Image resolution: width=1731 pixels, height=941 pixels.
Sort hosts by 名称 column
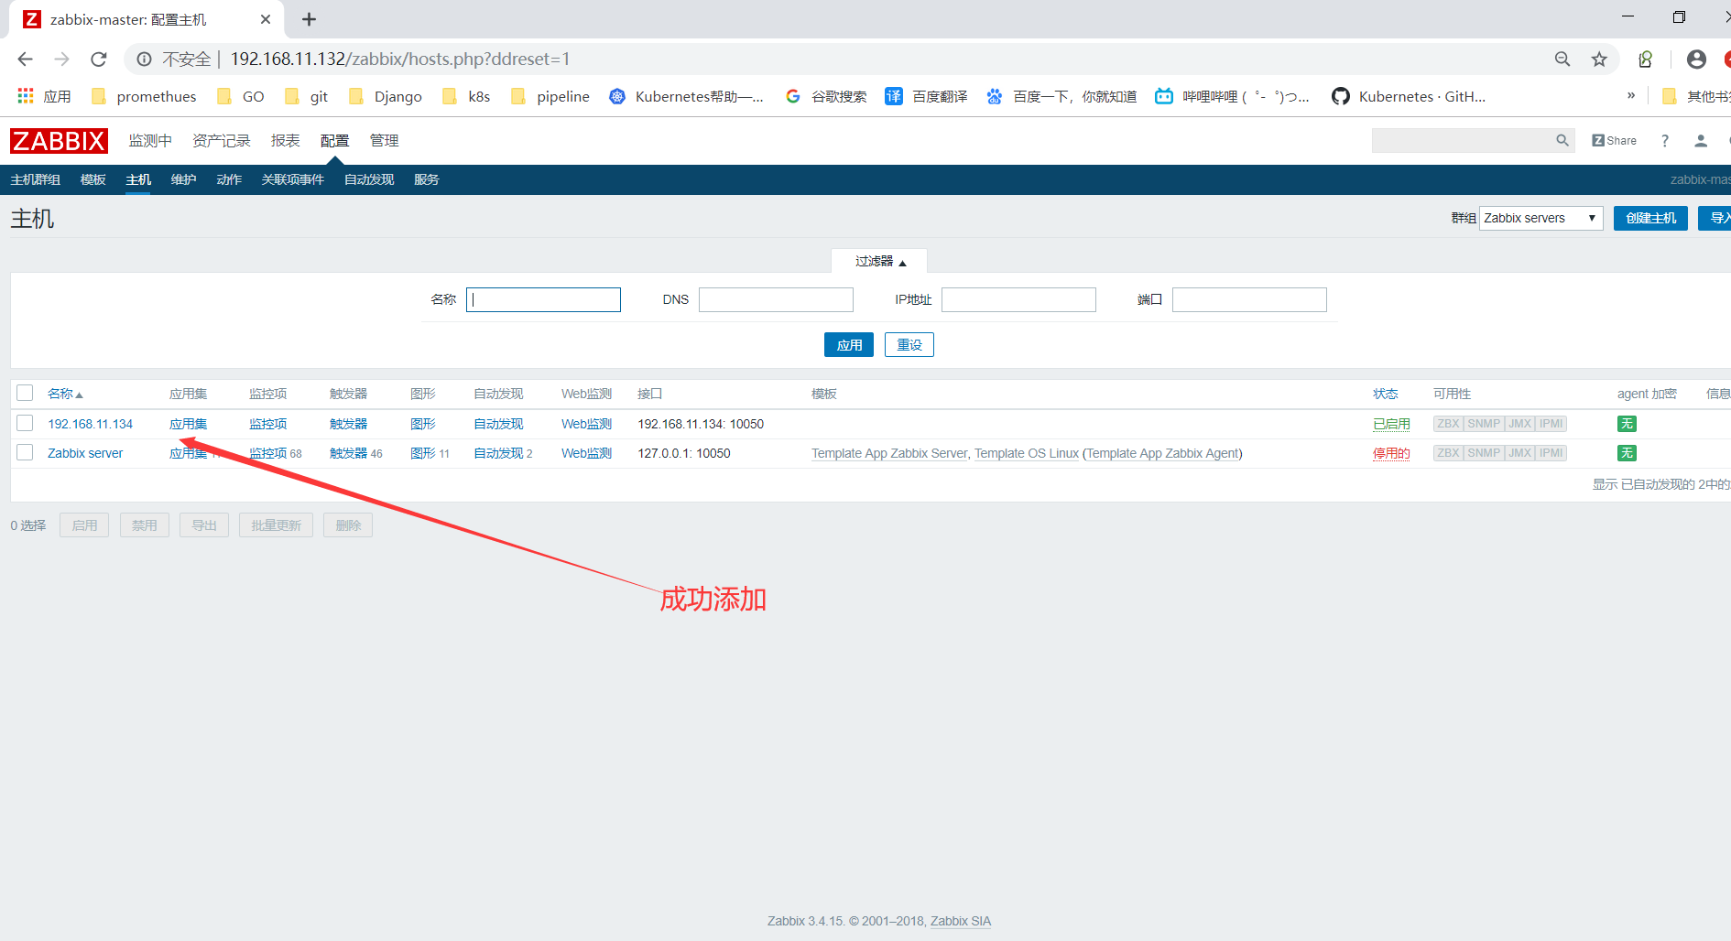[65, 394]
